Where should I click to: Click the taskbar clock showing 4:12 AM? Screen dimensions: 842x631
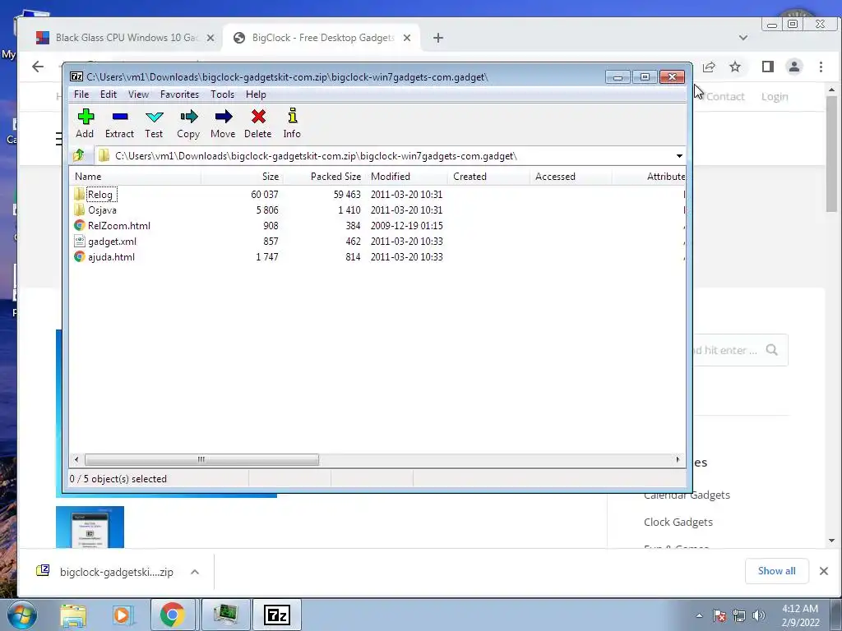click(x=800, y=609)
